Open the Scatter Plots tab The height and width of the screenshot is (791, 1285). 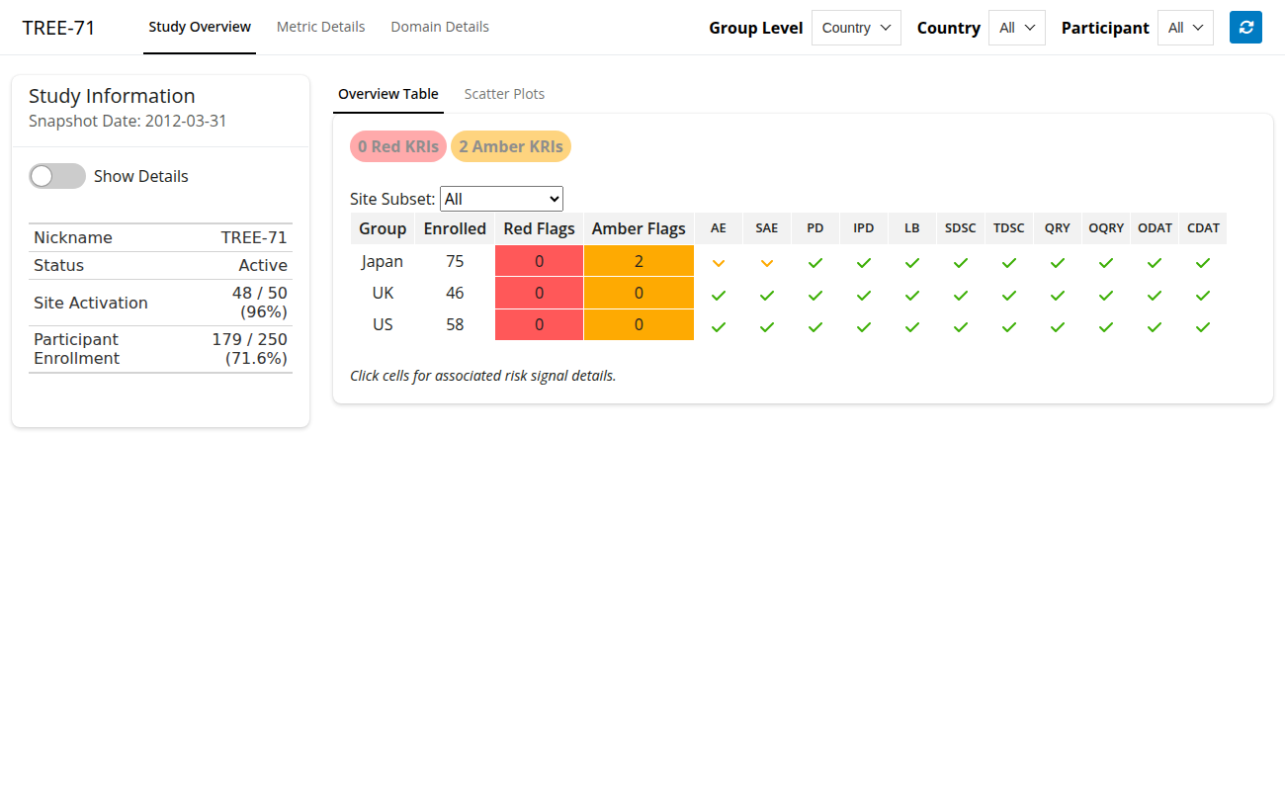[x=504, y=94]
